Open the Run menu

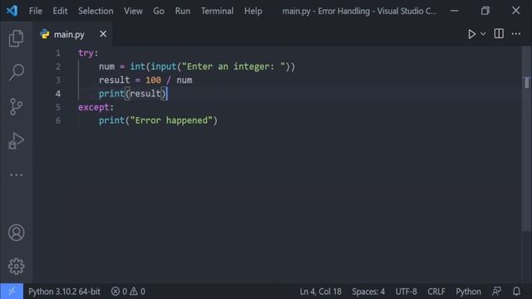(183, 11)
